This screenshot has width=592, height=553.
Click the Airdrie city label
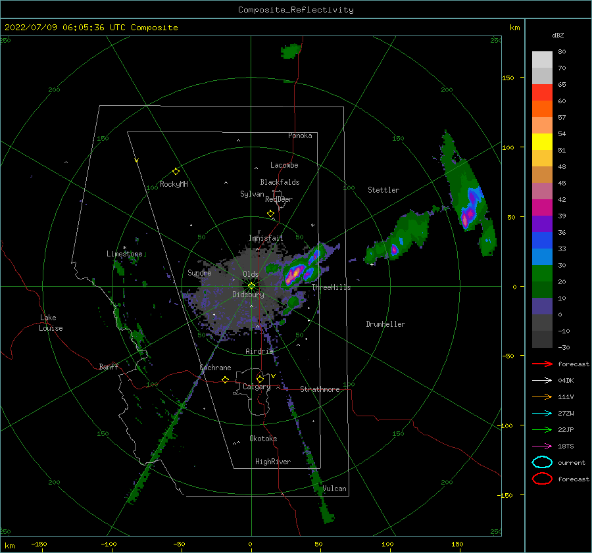259,351
